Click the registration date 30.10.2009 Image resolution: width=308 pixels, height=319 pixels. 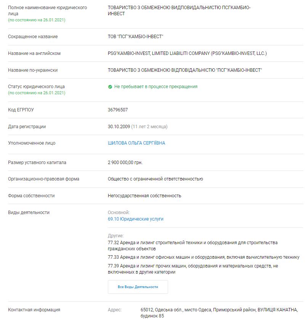(119, 127)
